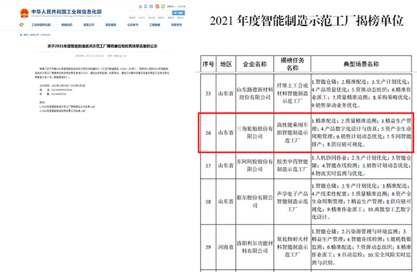Click the small red ministry logo above the navigation bar

coord(21,25)
